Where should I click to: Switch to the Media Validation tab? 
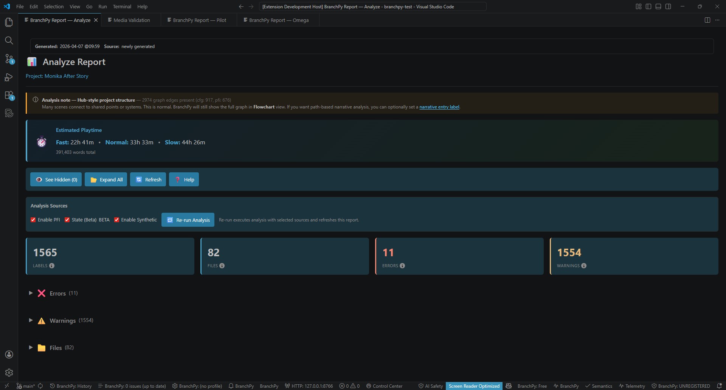pos(131,20)
